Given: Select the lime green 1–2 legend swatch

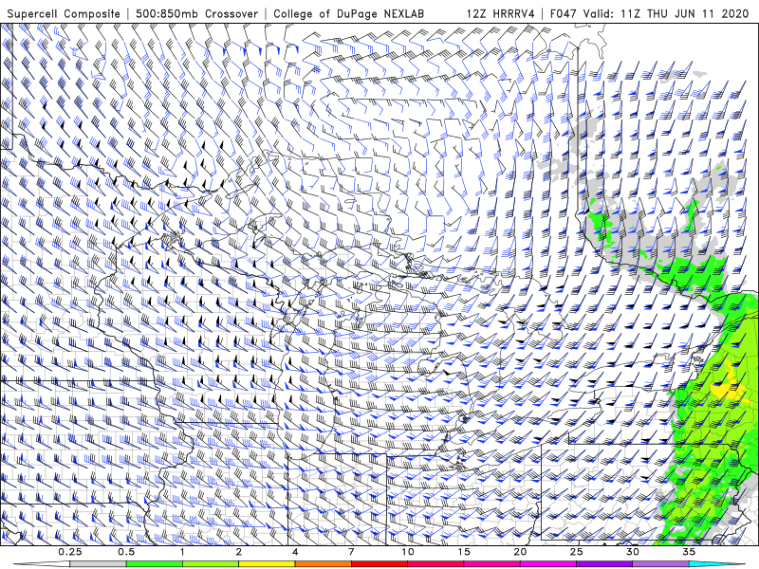Looking at the screenshot, I should pyautogui.click(x=211, y=564).
